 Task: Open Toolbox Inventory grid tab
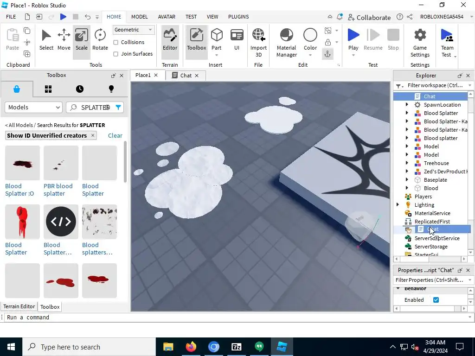(48, 89)
